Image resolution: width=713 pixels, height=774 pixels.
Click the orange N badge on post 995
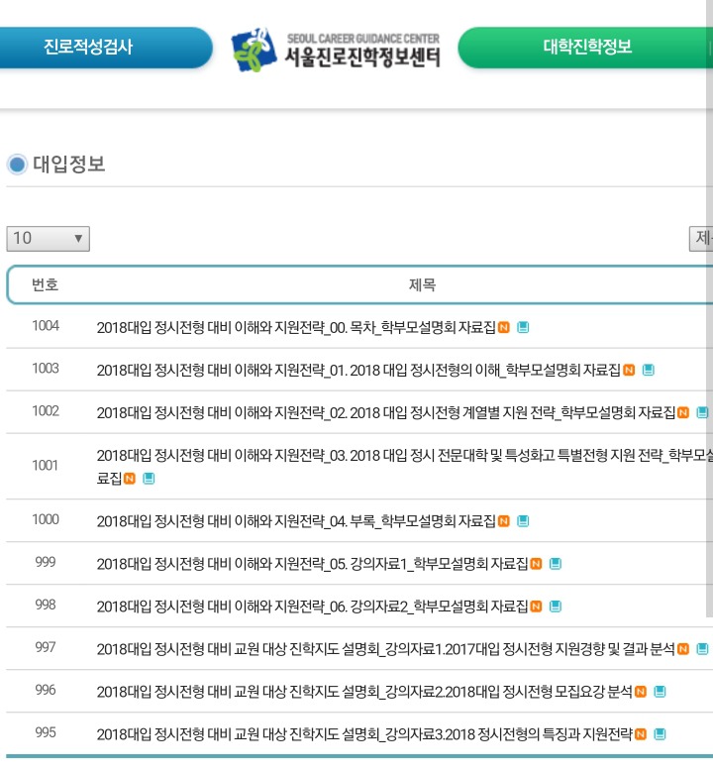point(640,734)
